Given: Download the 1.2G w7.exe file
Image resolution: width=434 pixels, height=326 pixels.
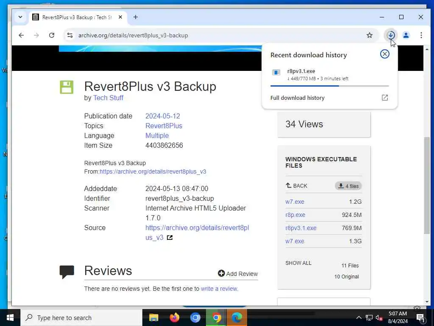Looking at the screenshot, I should 295,202.
